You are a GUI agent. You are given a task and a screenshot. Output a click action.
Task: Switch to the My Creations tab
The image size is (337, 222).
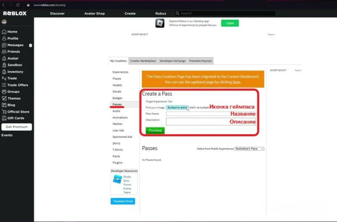[118, 61]
